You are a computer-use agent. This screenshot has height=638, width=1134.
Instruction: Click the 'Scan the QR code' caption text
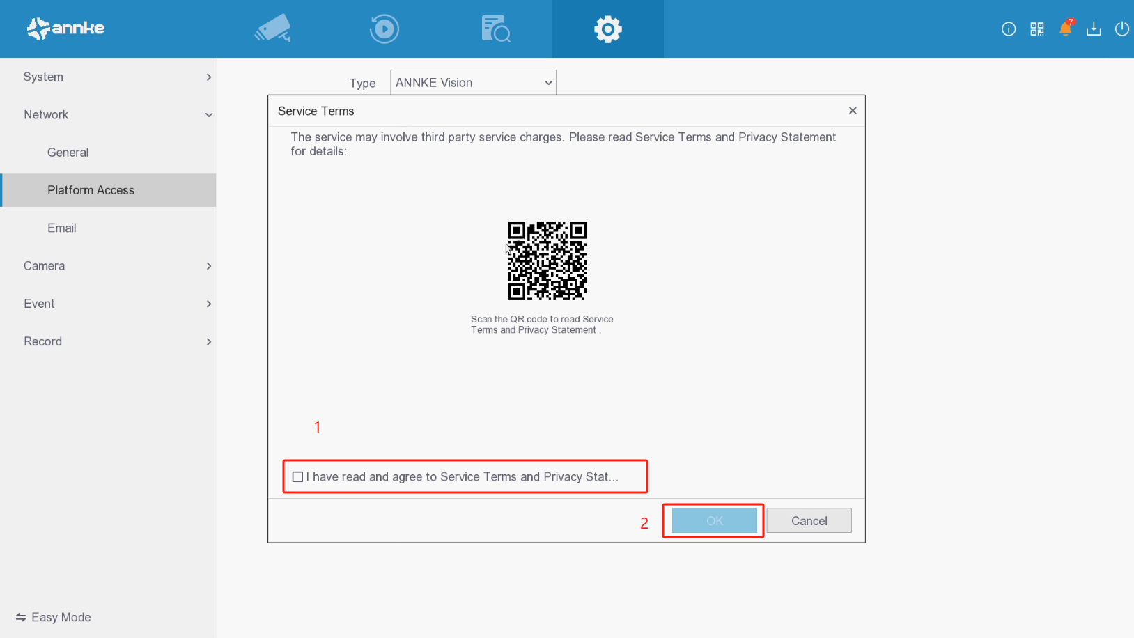click(x=542, y=325)
